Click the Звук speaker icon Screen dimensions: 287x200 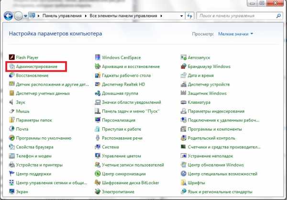(11, 102)
